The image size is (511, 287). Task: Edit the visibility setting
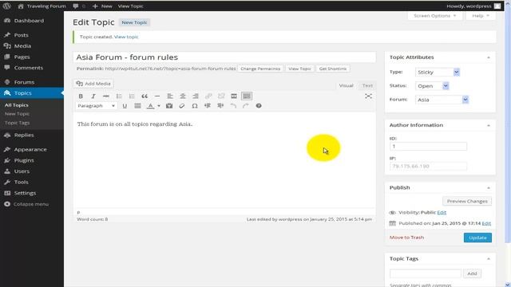[442, 212]
